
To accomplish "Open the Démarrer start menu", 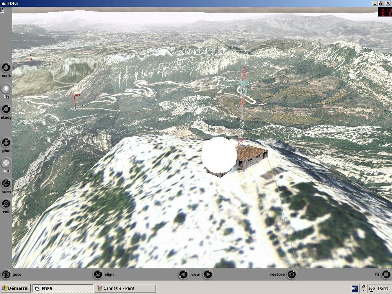I will pyautogui.click(x=16, y=288).
